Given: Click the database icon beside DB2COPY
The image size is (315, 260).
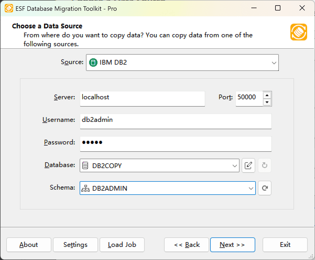Looking at the screenshot, I should click(85, 165).
